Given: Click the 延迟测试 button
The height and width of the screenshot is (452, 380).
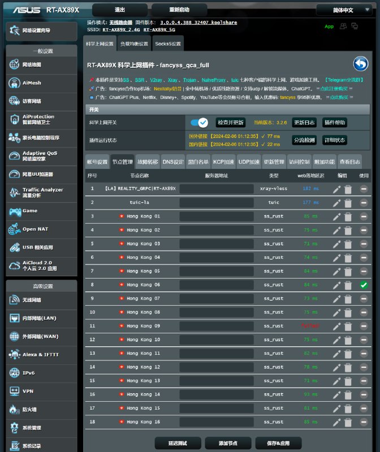Looking at the screenshot, I should click(x=178, y=443).
